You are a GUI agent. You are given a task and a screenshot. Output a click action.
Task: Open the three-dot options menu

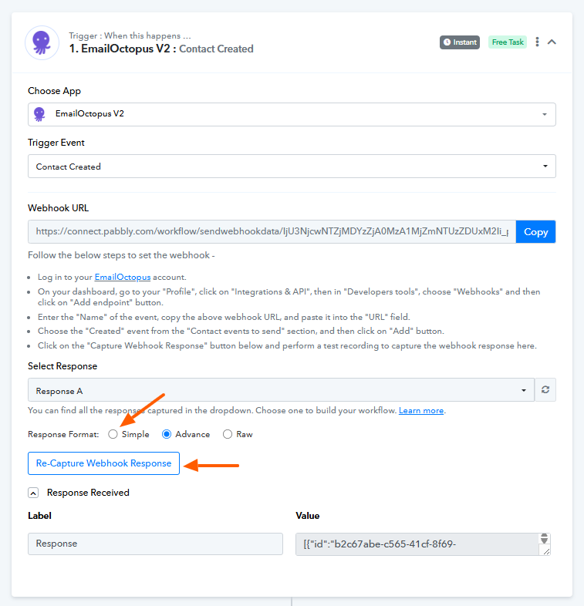(538, 42)
